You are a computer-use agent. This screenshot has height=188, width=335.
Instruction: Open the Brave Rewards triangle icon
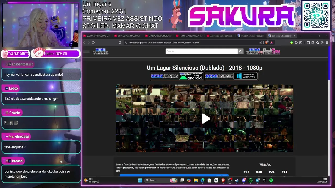pyautogui.click(x=271, y=43)
